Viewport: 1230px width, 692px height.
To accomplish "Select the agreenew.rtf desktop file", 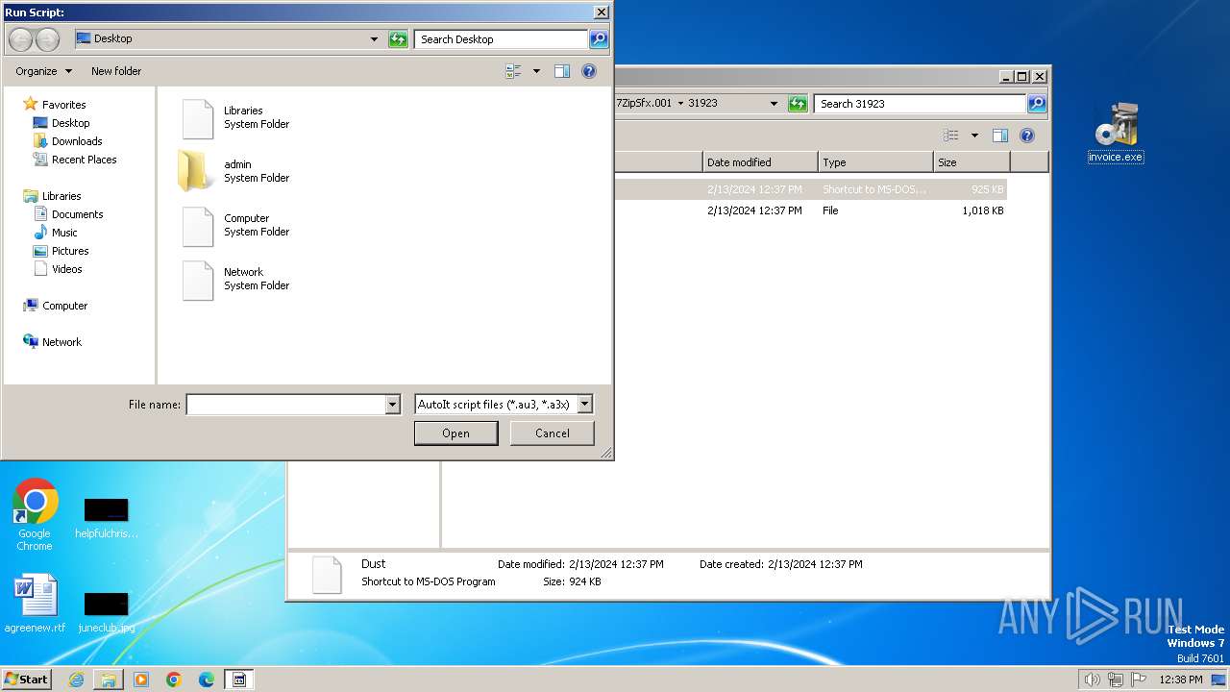I will pyautogui.click(x=35, y=604).
